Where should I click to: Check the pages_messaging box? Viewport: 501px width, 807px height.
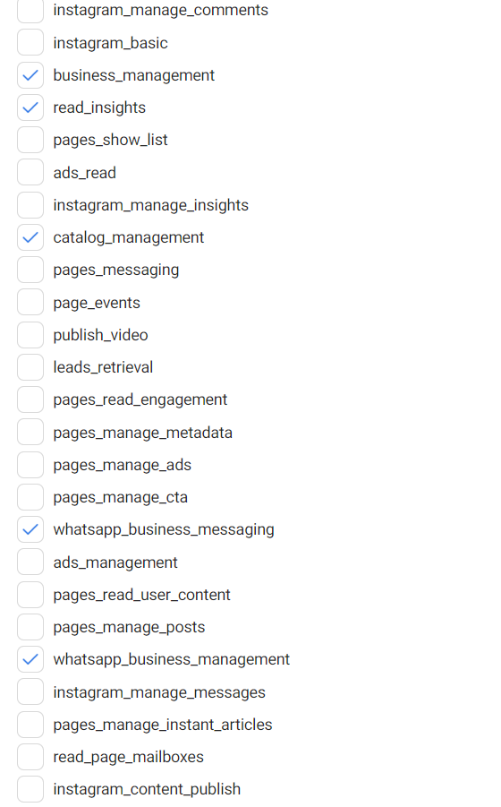click(30, 270)
